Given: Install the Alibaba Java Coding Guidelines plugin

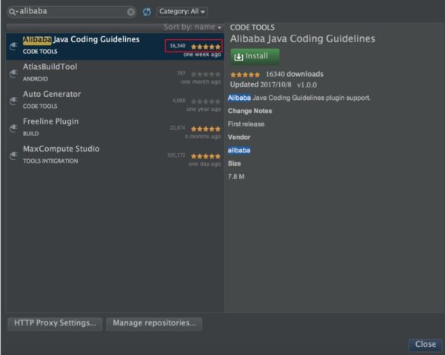Looking at the screenshot, I should click(x=255, y=56).
